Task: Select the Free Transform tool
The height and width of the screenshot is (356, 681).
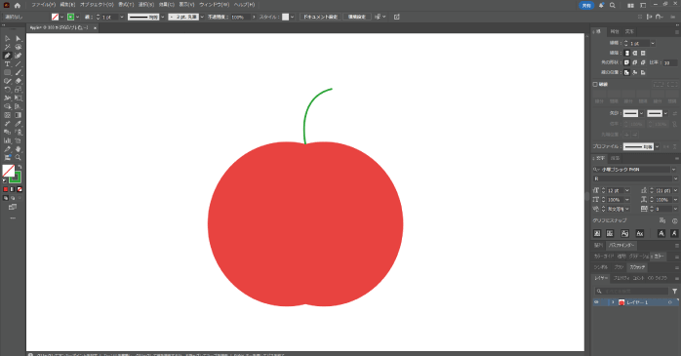Action: click(19, 99)
